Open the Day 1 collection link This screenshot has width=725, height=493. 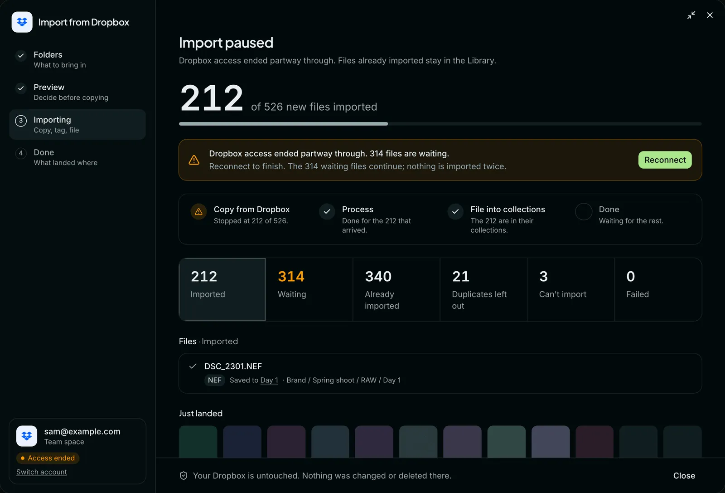coord(269,380)
